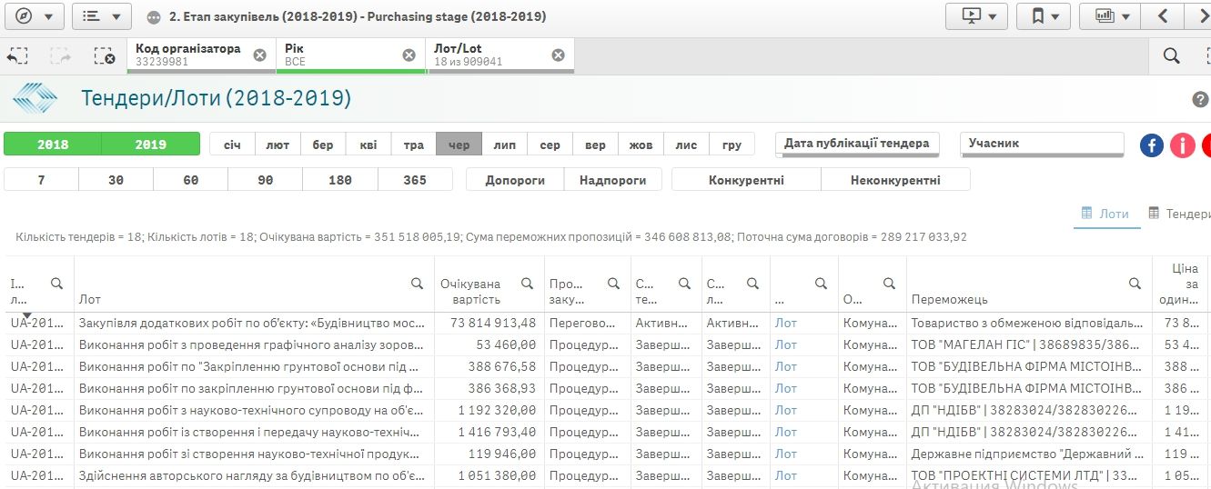The height and width of the screenshot is (489, 1211).
Task: Click the clear all selections icon
Action: (x=105, y=56)
